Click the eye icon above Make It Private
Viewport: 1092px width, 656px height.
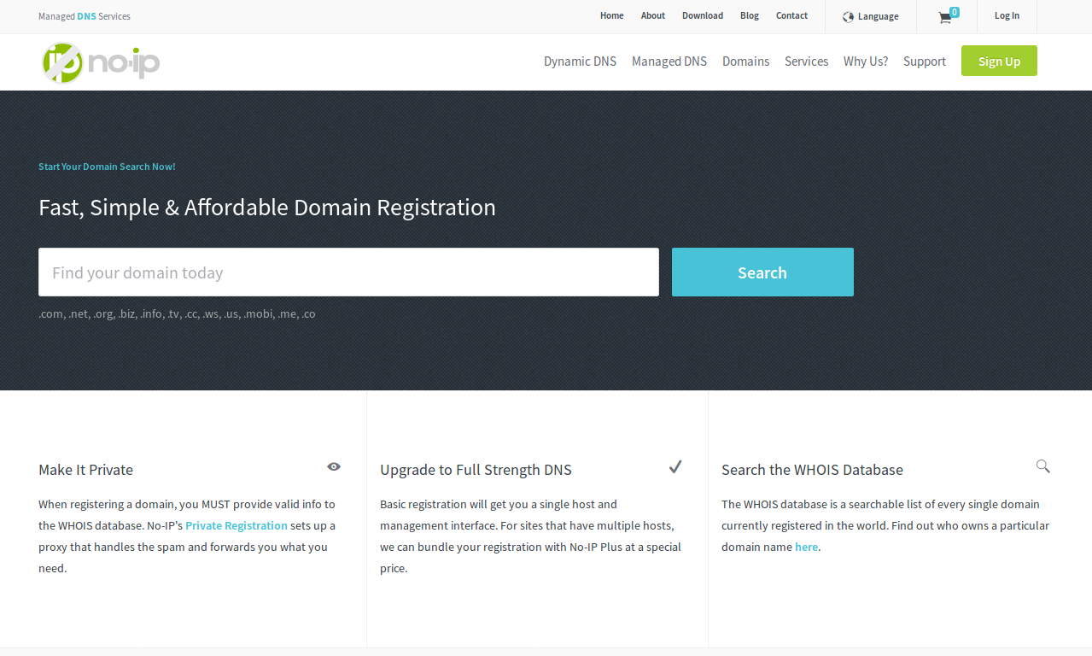[333, 466]
